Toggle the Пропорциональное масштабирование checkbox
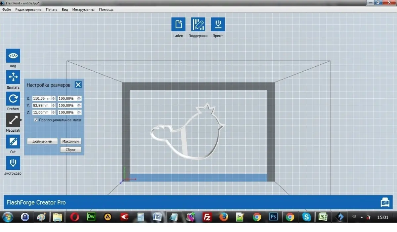The height and width of the screenshot is (232, 397). tap(36, 120)
